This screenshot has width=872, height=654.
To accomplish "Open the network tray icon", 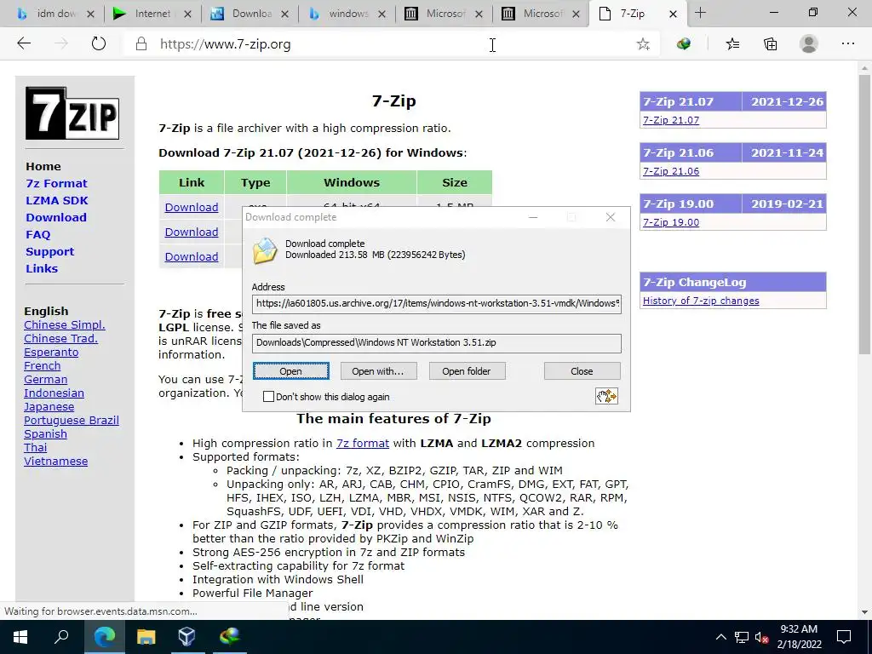I will pyautogui.click(x=742, y=637).
